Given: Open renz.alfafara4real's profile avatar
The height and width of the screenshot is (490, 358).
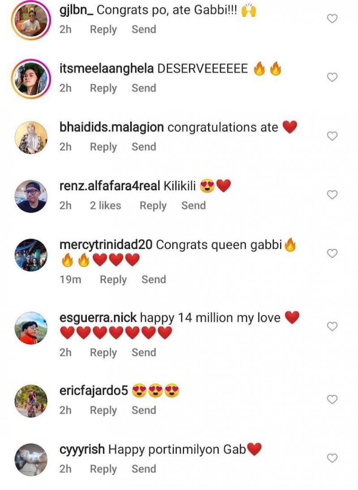Looking at the screenshot, I should click(31, 196).
